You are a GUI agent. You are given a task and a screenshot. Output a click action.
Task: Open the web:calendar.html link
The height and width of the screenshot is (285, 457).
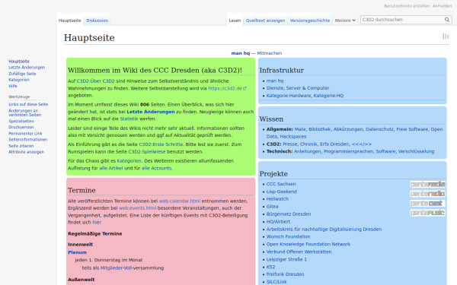point(180,201)
